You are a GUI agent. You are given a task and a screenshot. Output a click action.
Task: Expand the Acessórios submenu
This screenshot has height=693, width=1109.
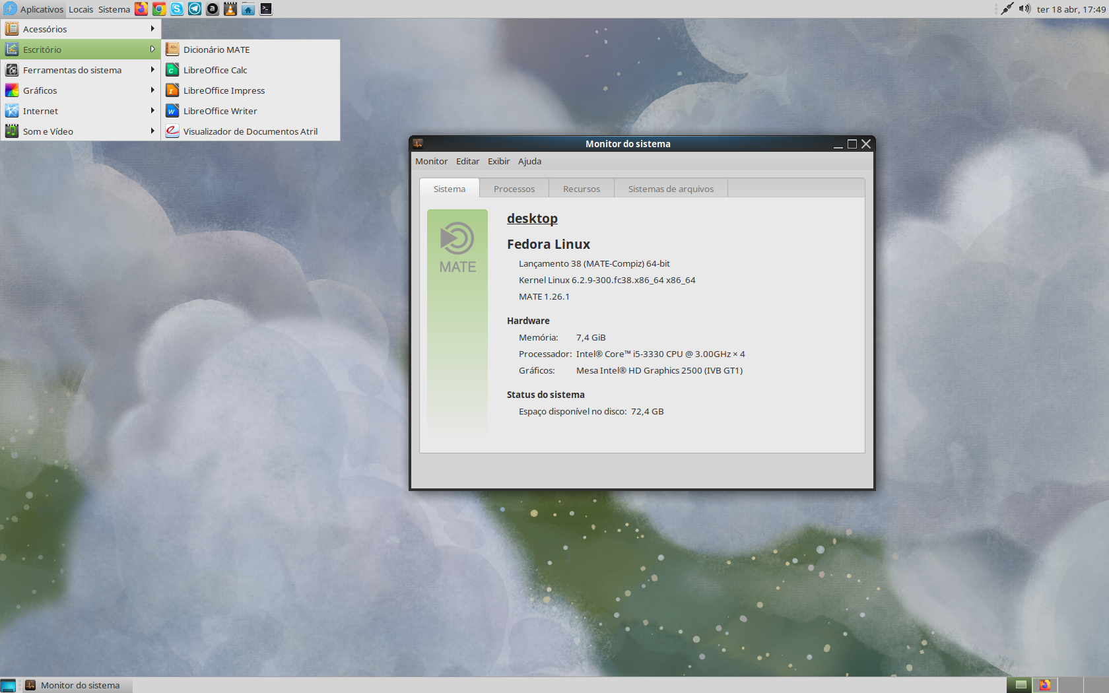tap(81, 29)
